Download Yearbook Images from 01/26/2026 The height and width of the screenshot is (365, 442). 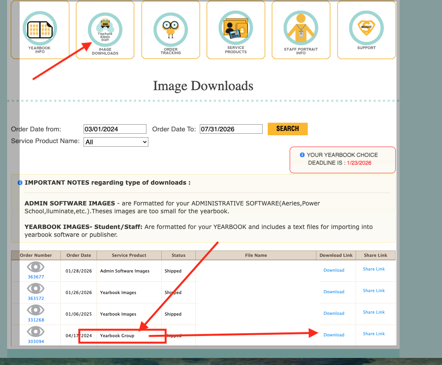[334, 292]
